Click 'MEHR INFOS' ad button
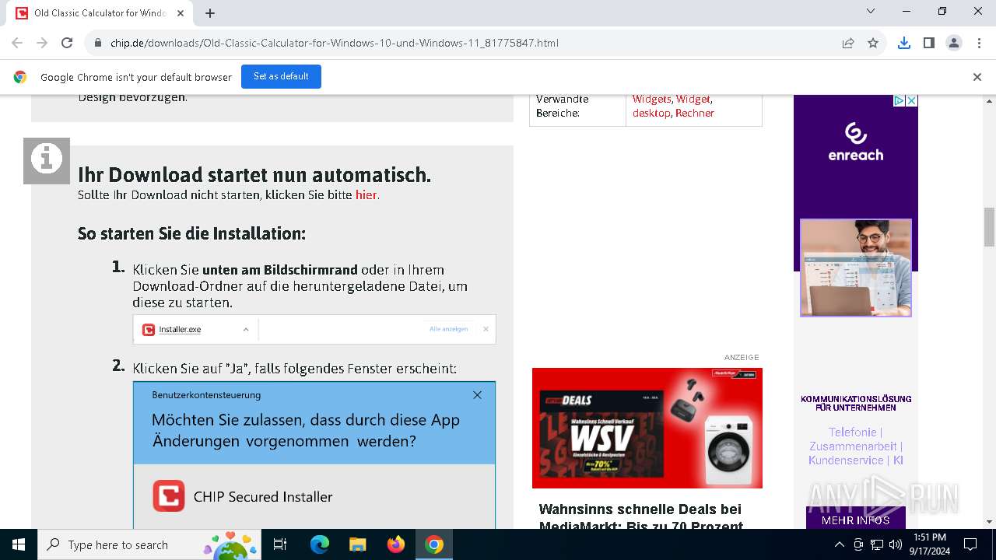 tap(855, 520)
